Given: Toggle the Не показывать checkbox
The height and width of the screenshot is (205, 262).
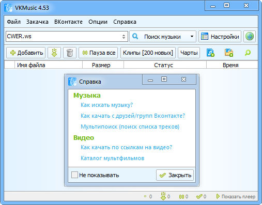Looking at the screenshot, I should coord(74,175).
